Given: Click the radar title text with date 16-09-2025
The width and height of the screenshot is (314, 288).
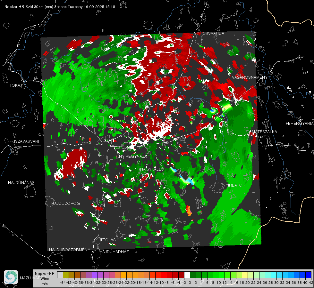Looking at the screenshot, I should click(x=60, y=7).
